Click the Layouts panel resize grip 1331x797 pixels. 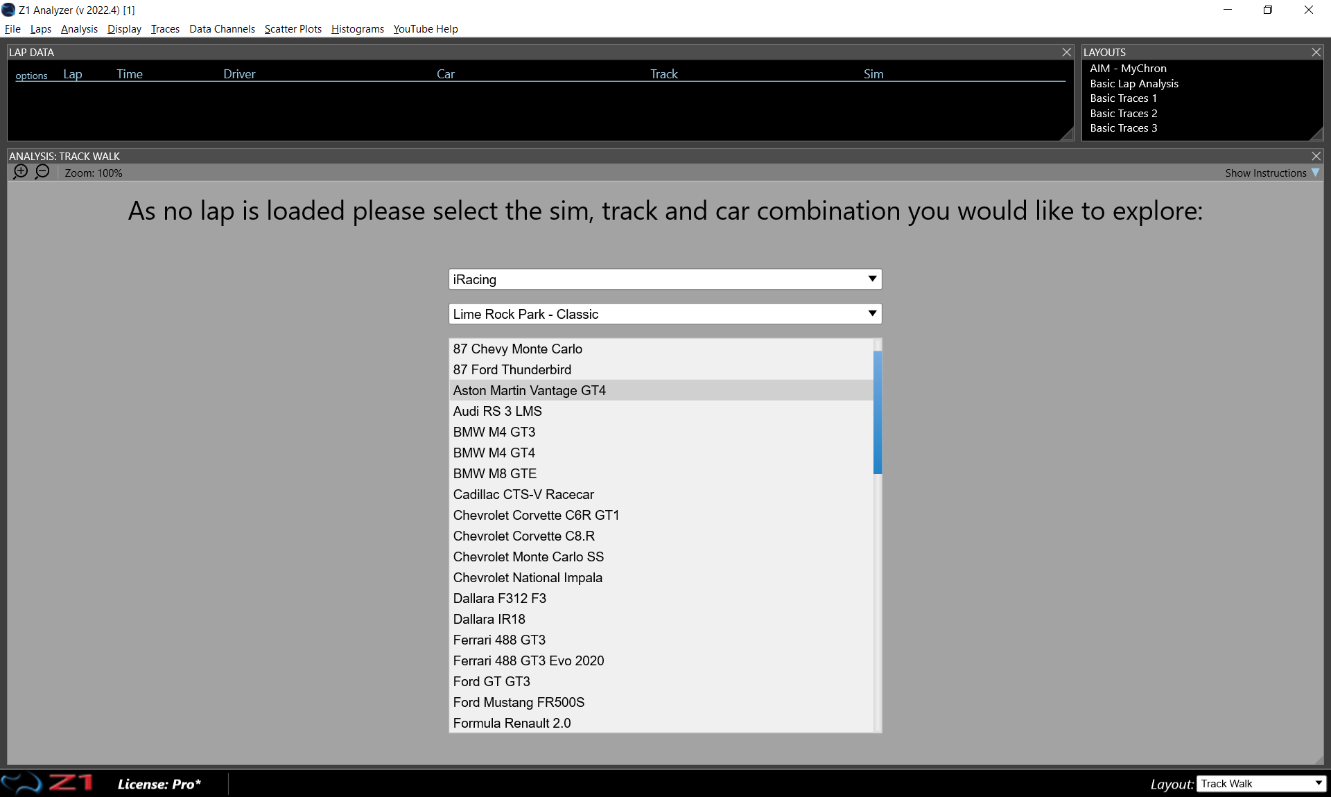pyautogui.click(x=1316, y=134)
